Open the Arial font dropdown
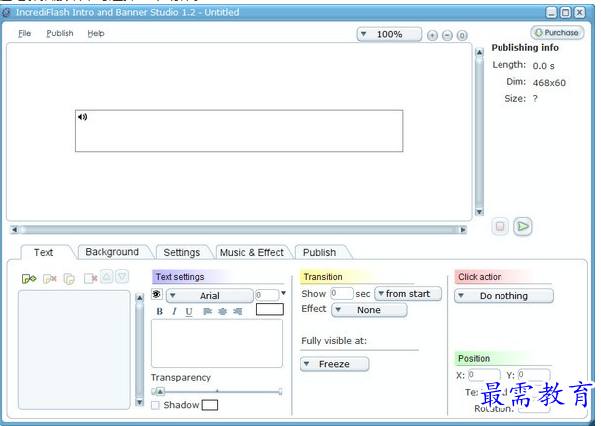This screenshot has height=426, width=601. 210,296
